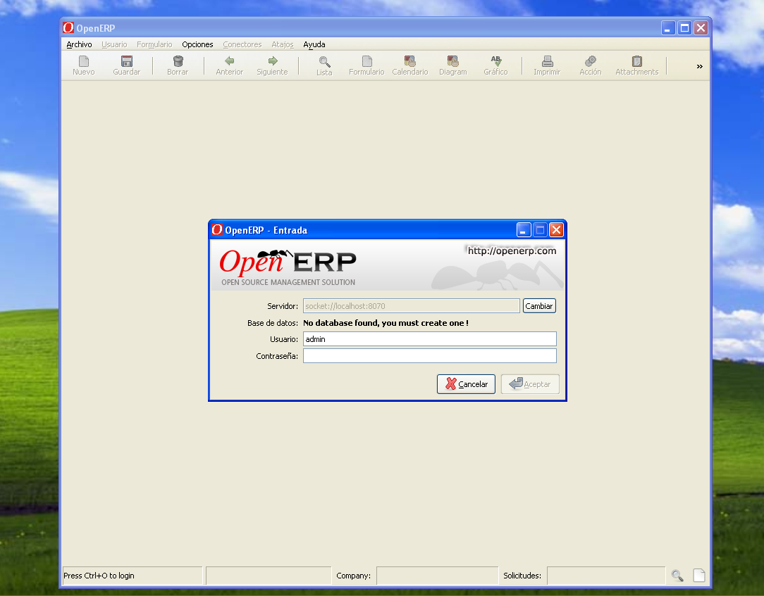This screenshot has width=764, height=596.
Task: Click the Diagram toolbar icon
Action: pos(452,62)
